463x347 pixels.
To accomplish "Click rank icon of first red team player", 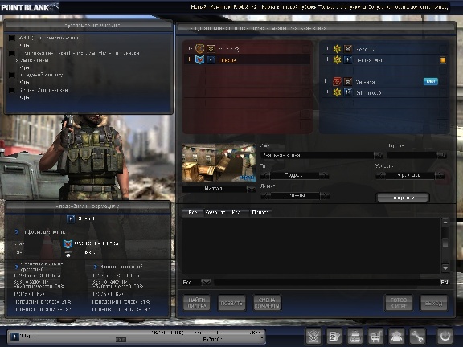I will (x=211, y=48).
